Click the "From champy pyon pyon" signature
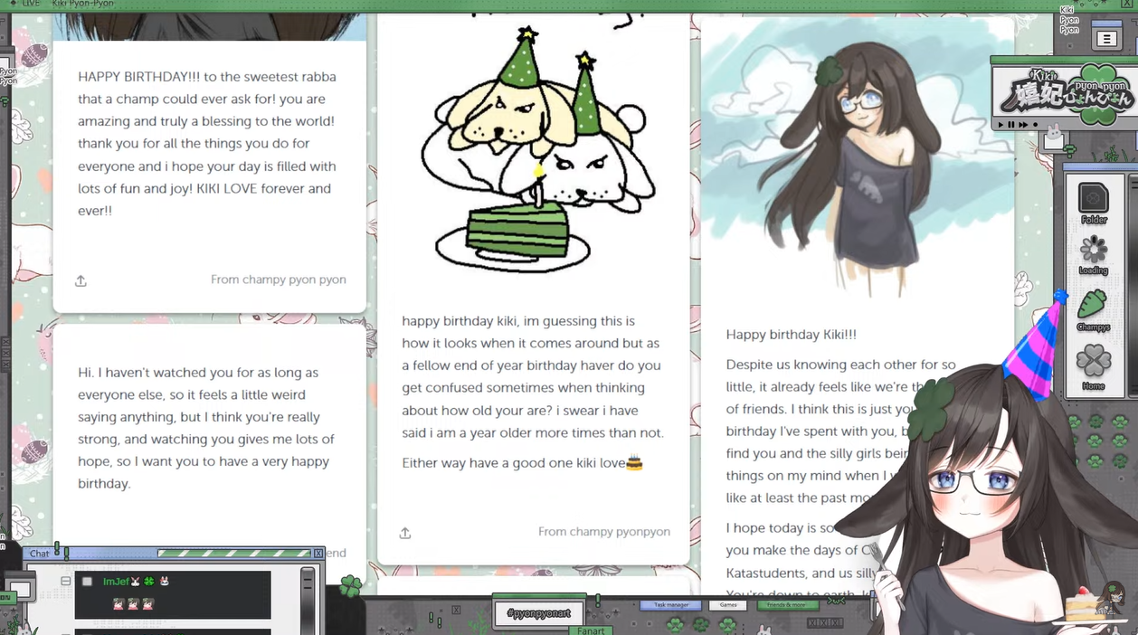1138x635 pixels. [x=279, y=280]
